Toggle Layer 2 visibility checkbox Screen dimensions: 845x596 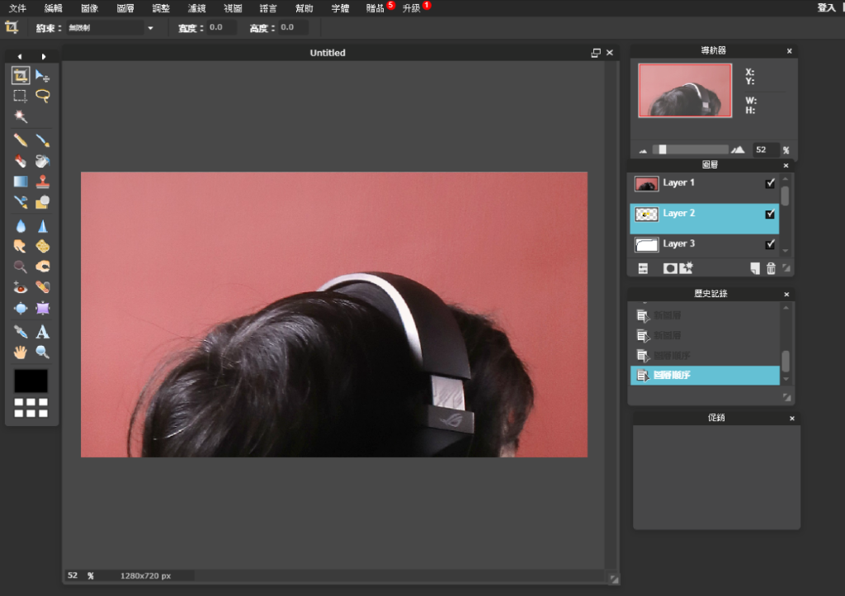[x=770, y=214]
